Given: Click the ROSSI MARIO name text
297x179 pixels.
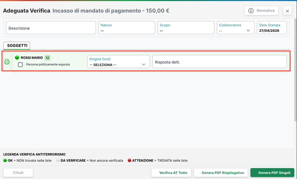Looking at the screenshot, I should 32,58.
